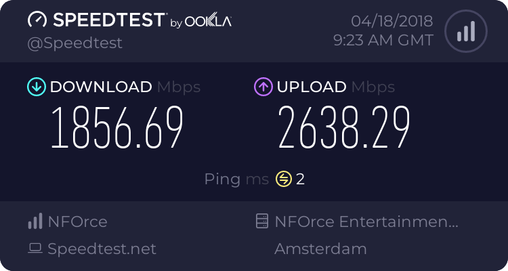
Task: Select the 1856.69 download speed value
Action: click(117, 129)
